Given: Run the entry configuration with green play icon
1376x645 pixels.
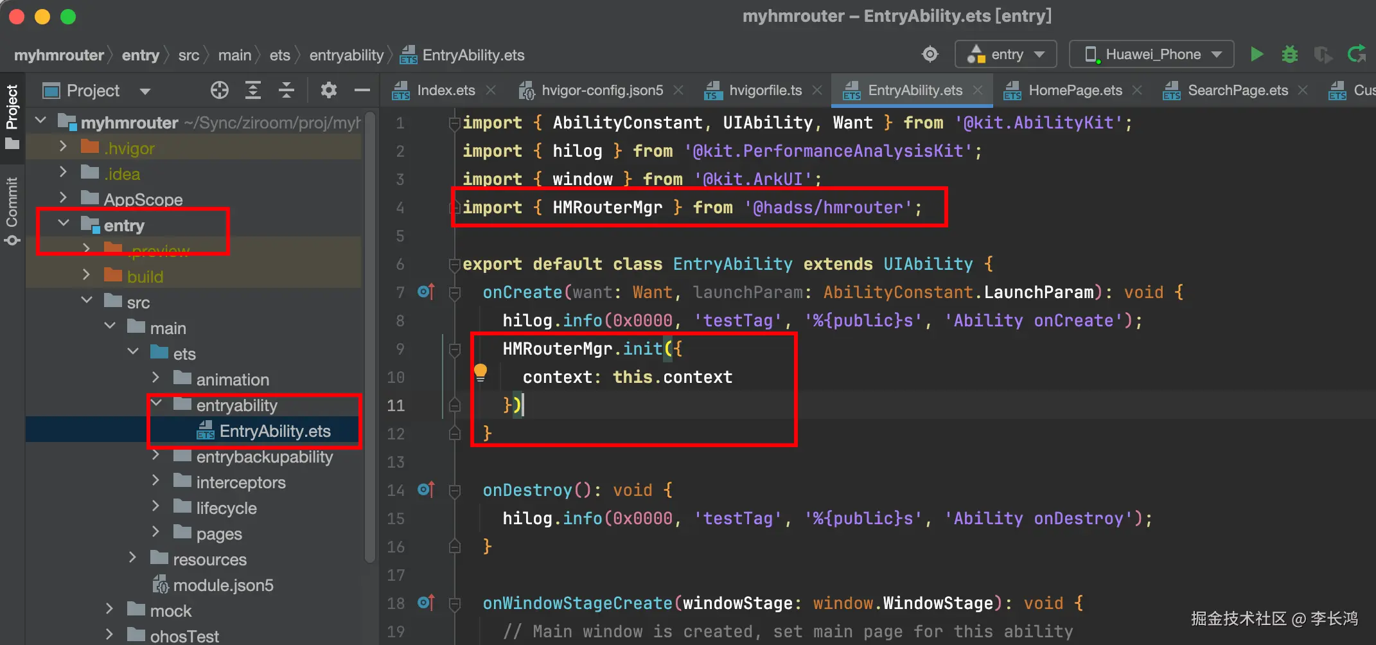Looking at the screenshot, I should click(1257, 55).
